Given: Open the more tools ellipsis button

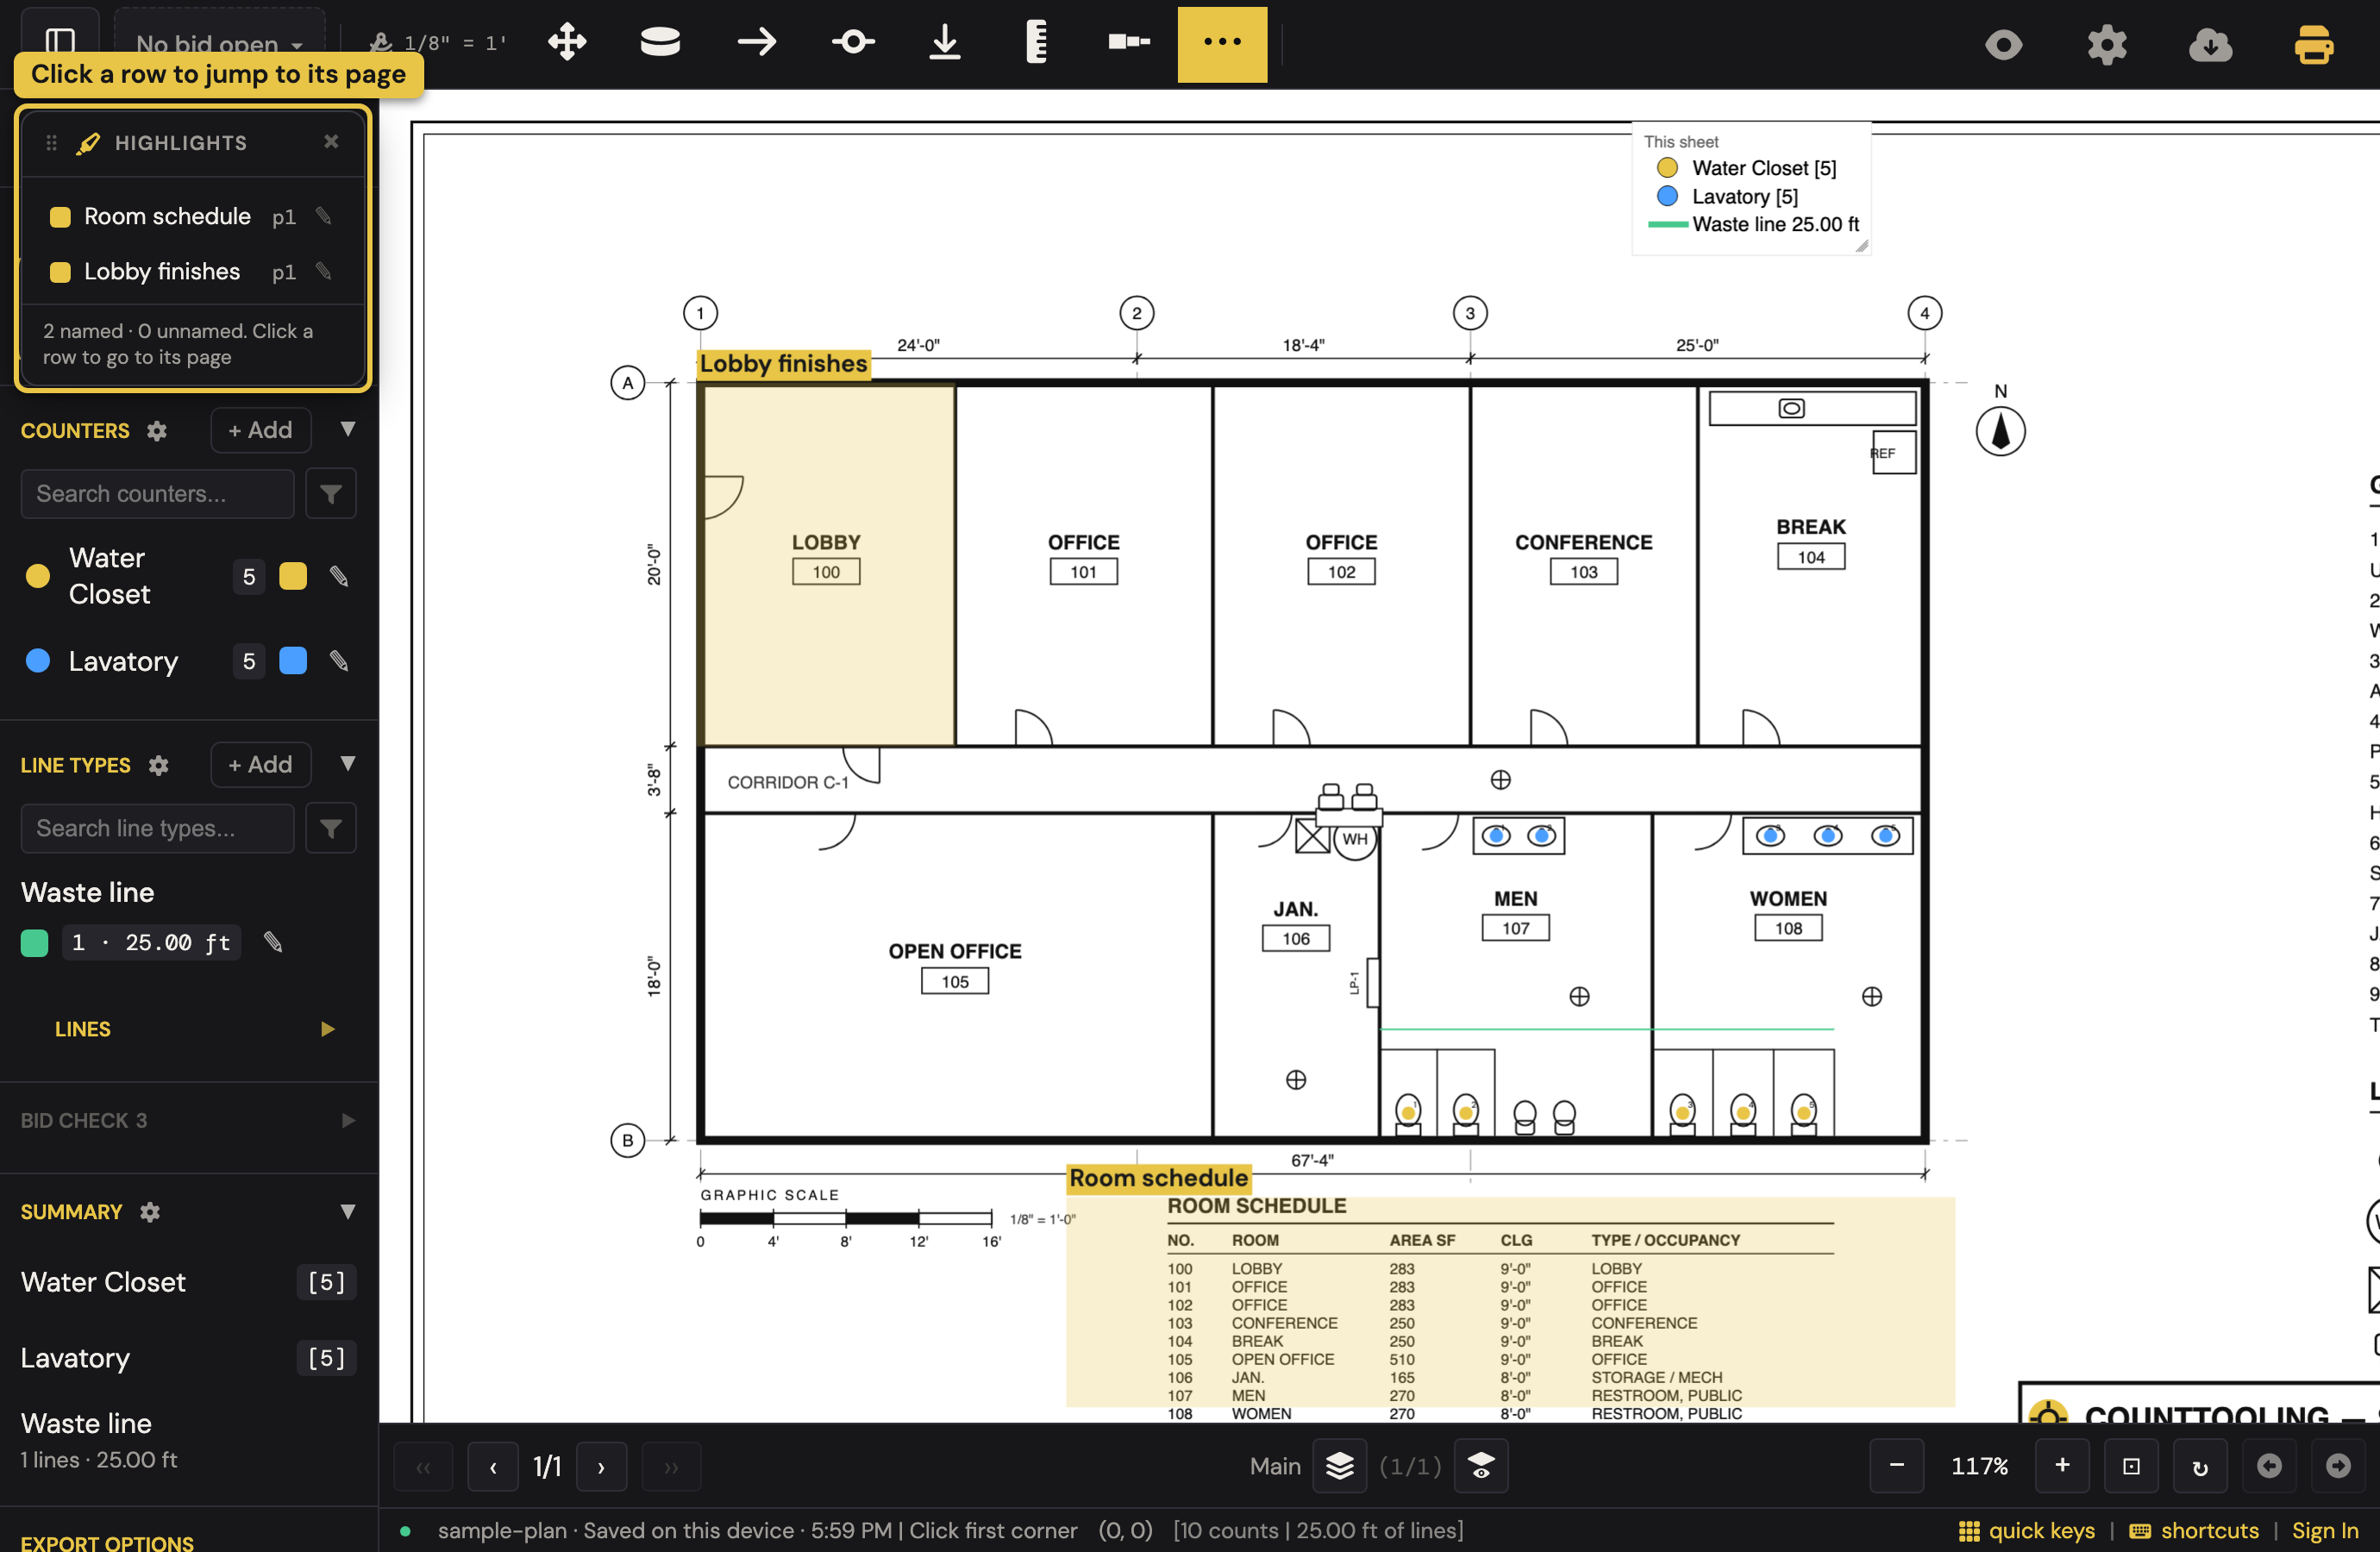Looking at the screenshot, I should click(x=1222, y=44).
